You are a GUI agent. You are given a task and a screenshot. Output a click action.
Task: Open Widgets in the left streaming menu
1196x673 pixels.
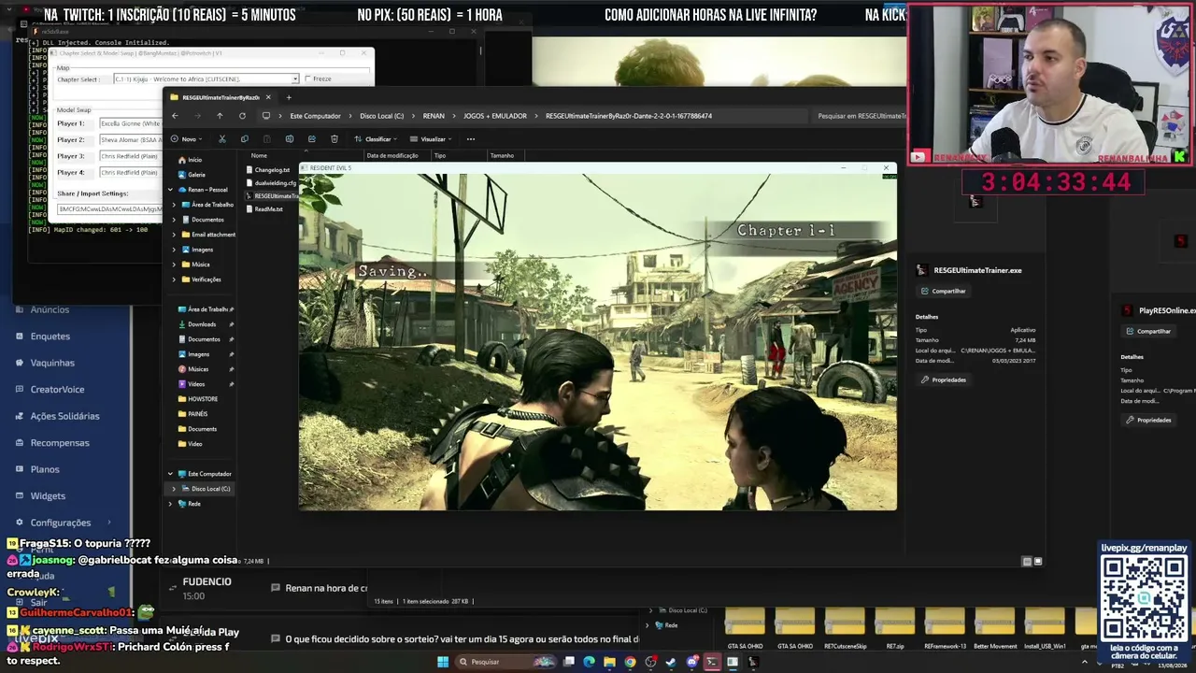(48, 495)
